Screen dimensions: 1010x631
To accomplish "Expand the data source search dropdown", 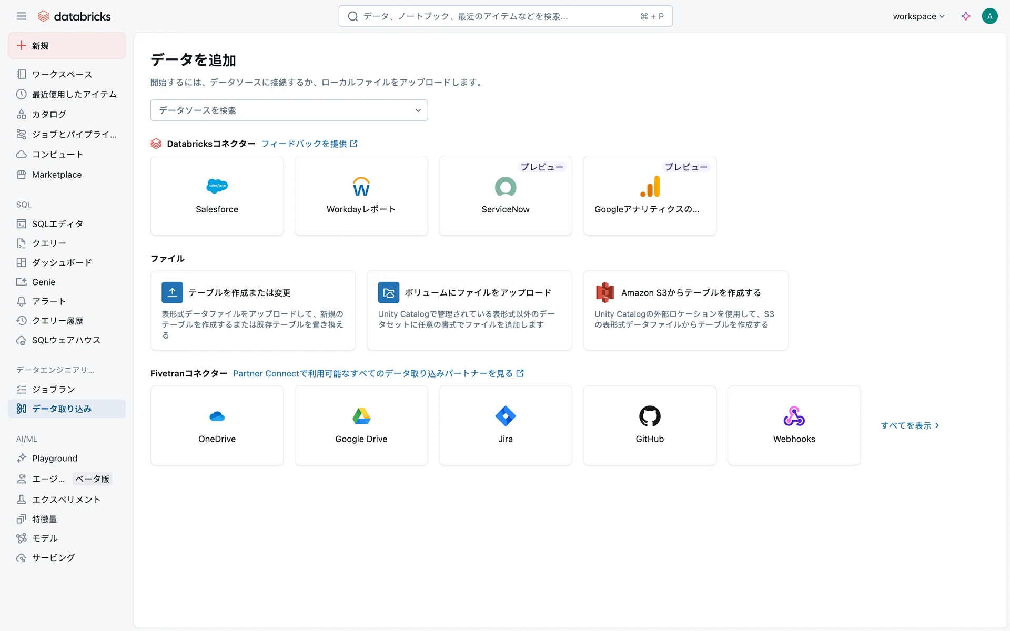I will (x=289, y=110).
